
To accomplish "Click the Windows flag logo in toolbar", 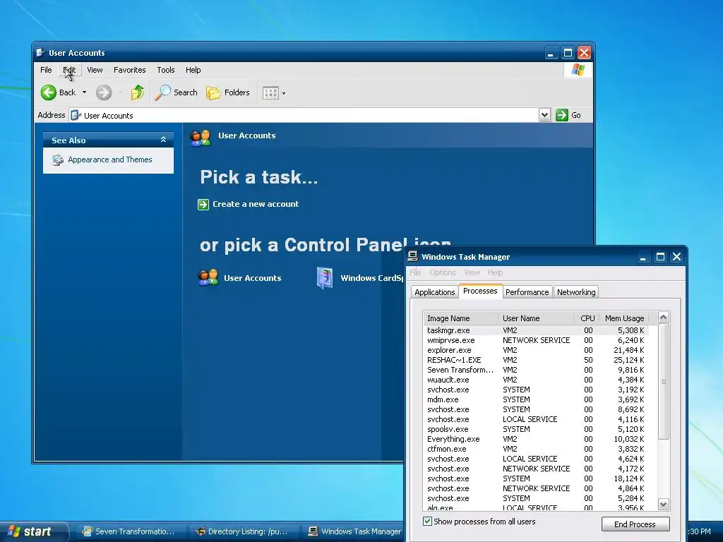I will point(578,70).
